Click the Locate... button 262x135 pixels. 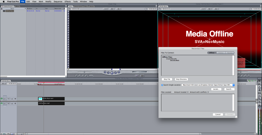[x=216, y=89]
